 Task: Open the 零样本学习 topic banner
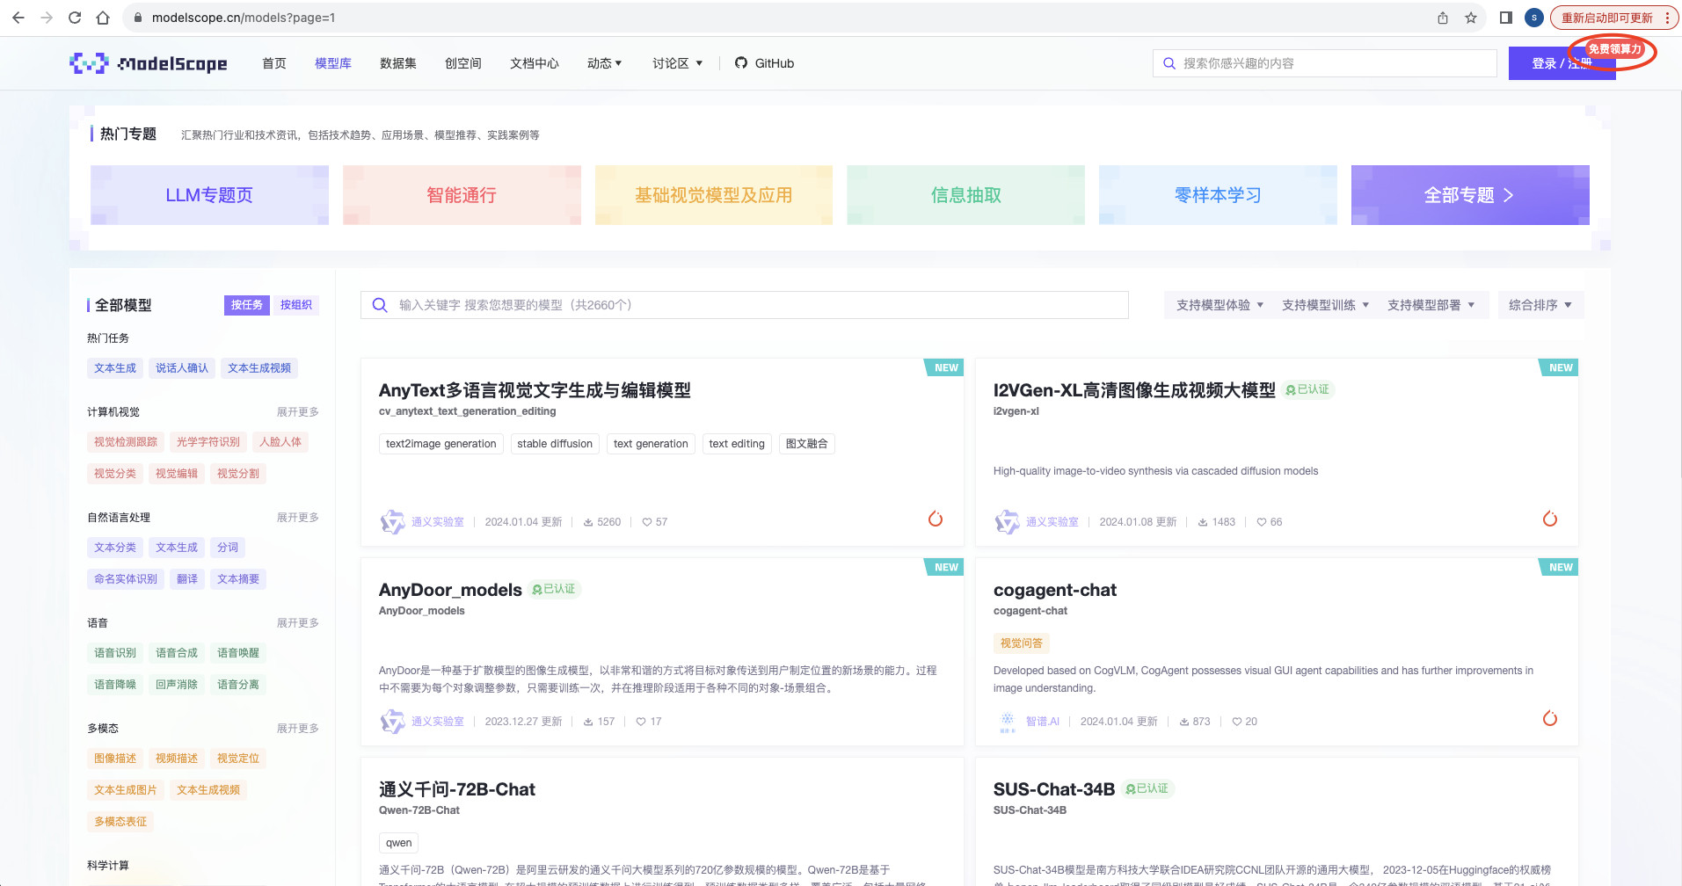pyautogui.click(x=1218, y=195)
